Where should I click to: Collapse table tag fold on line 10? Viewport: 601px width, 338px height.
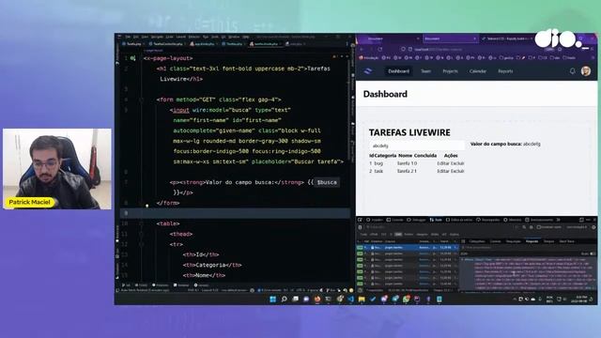point(141,223)
